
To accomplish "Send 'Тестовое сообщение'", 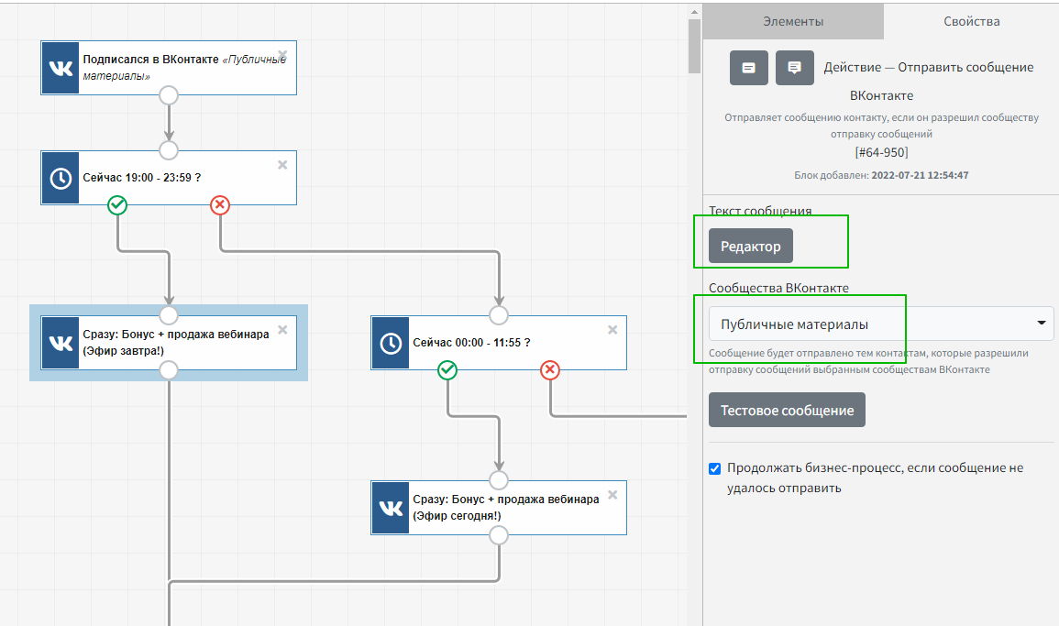I will tap(787, 410).
